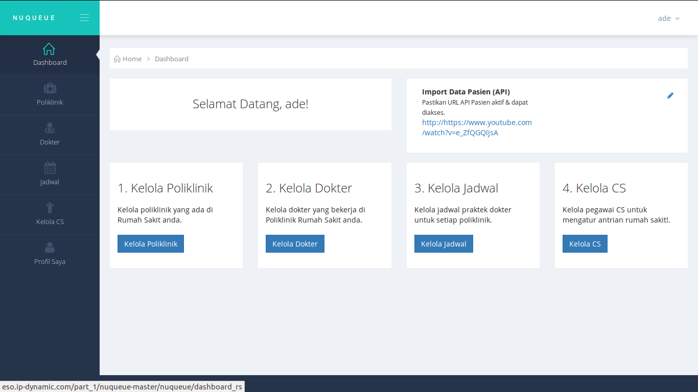698x392 pixels.
Task: Select the Jadwal label in sidebar menu
Action: click(50, 182)
